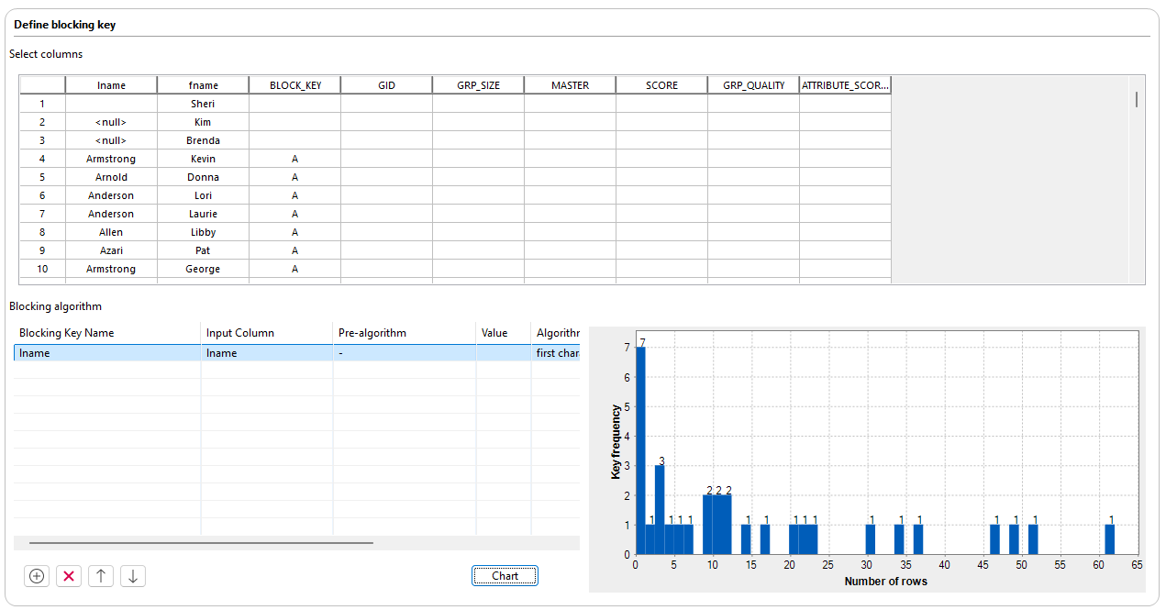
Task: Click the BLOCK_KEY column header
Action: (294, 85)
